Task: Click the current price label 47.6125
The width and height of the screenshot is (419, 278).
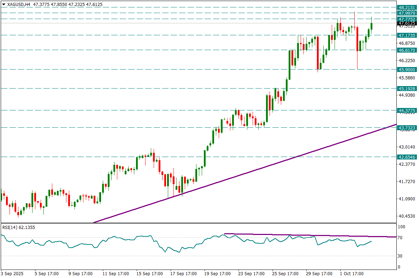Action: click(x=406, y=23)
